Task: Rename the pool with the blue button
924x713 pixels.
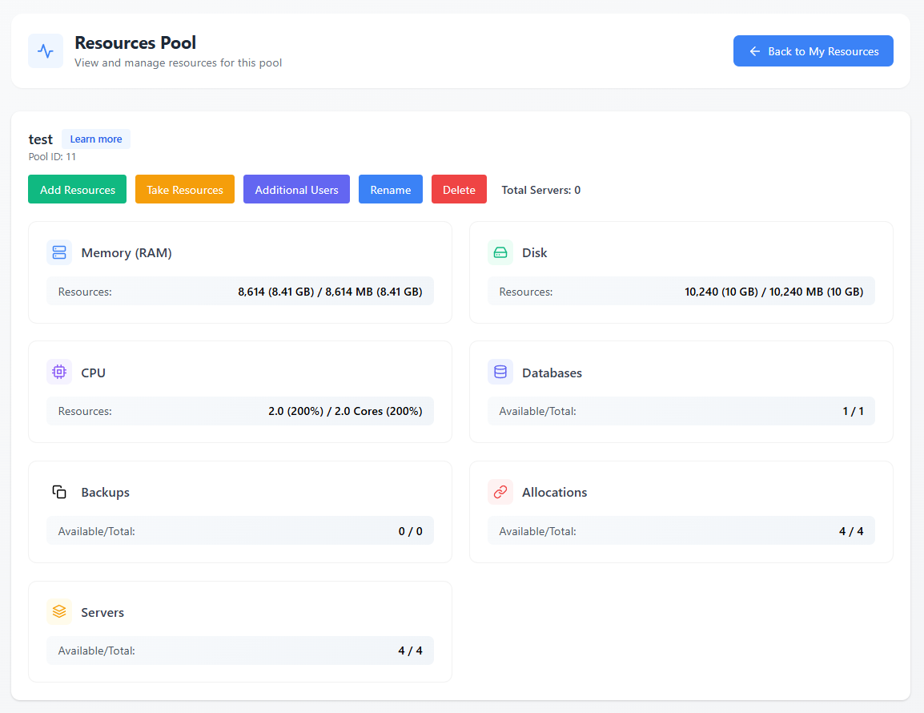Action: pyautogui.click(x=391, y=189)
